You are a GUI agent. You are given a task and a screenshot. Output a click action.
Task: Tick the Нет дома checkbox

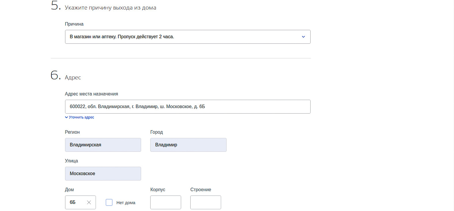tap(109, 202)
